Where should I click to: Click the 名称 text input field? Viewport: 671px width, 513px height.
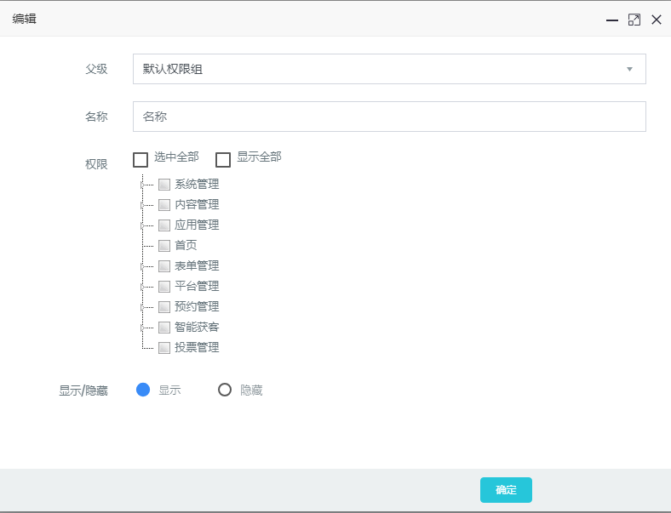click(389, 117)
